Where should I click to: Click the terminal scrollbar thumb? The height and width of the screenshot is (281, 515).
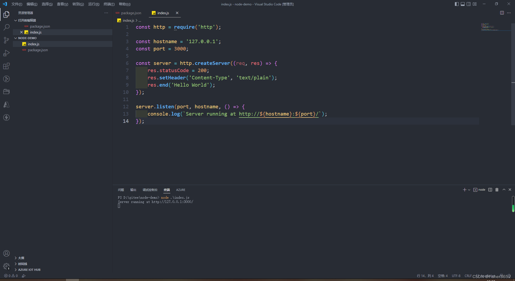pyautogui.click(x=513, y=204)
